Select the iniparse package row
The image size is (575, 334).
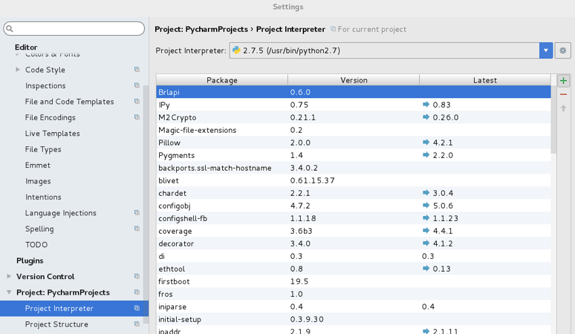(354, 306)
